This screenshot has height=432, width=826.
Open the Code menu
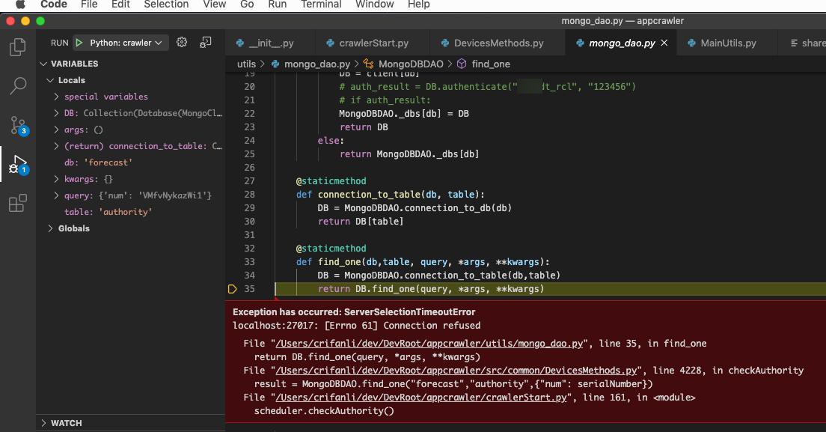(x=54, y=4)
